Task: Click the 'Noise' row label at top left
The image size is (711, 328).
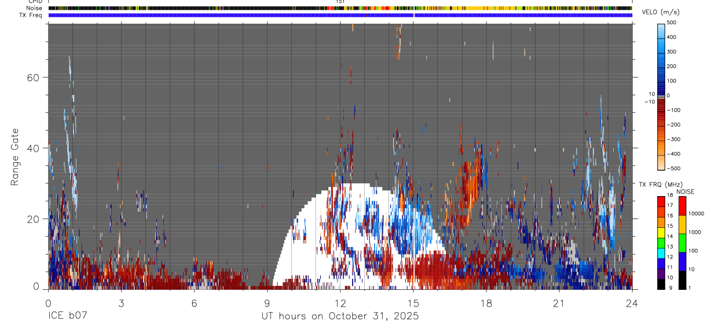Action: tap(35, 8)
